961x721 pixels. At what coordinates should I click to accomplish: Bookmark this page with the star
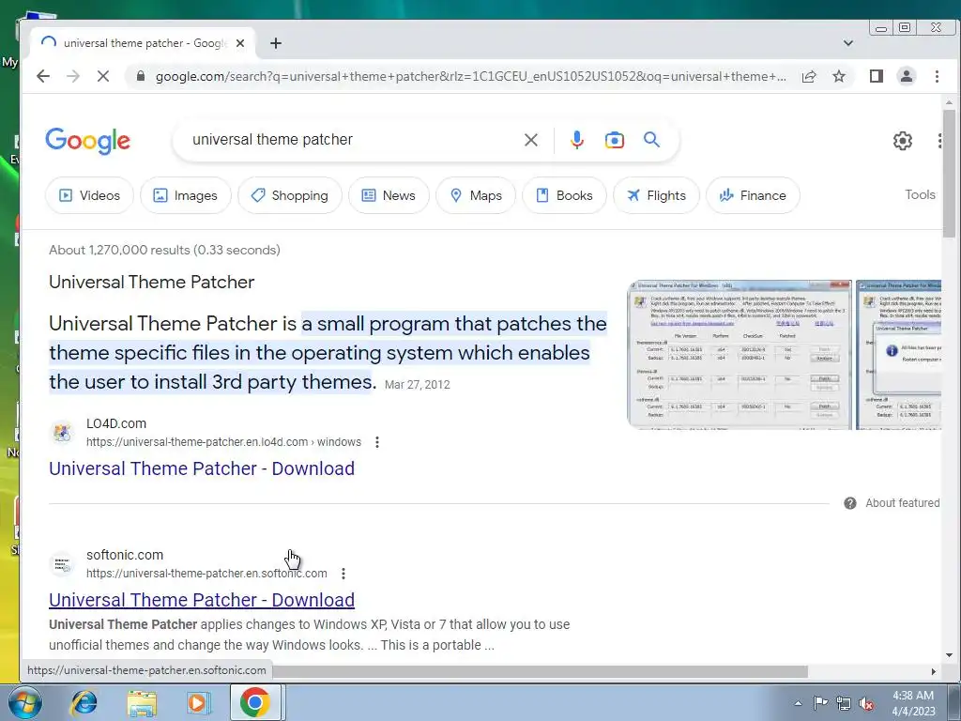pyautogui.click(x=839, y=76)
